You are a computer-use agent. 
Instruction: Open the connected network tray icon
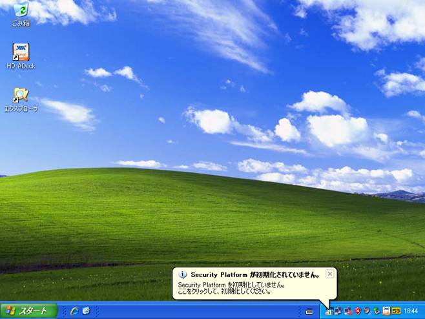338,311
